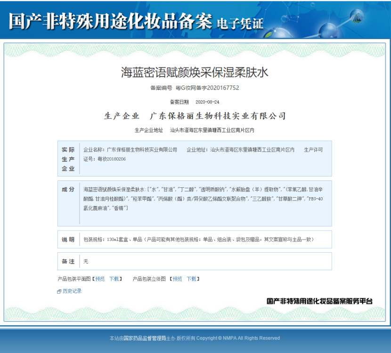Viewport: 391px width, 353px height.
Task: Click the window icon beside 历史记录
Action: [59, 291]
